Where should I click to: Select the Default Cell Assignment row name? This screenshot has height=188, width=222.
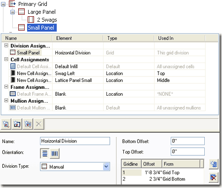point(34,67)
